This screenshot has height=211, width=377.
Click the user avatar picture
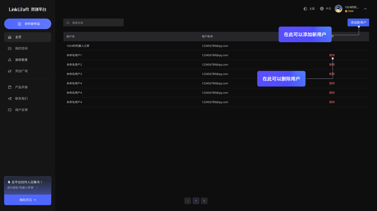click(338, 9)
